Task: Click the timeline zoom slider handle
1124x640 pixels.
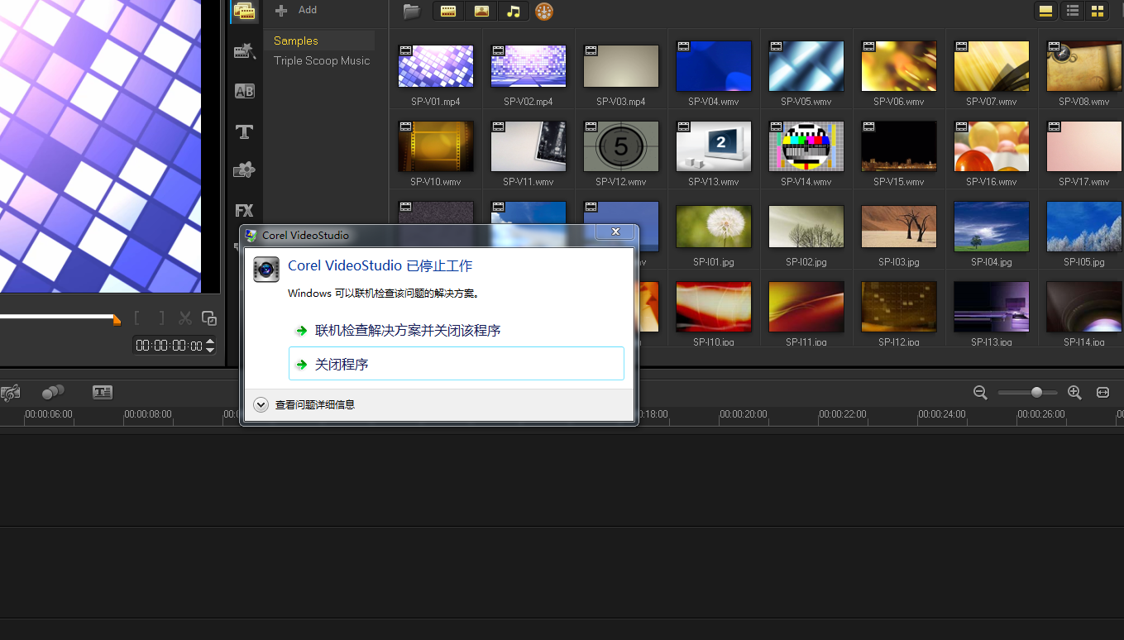Action: [x=1036, y=393]
